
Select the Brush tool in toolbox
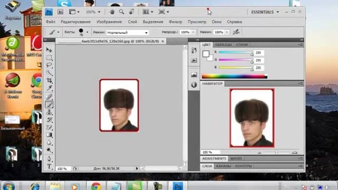tap(49, 104)
